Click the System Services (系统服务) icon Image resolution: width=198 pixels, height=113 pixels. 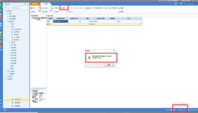(x=12, y=106)
